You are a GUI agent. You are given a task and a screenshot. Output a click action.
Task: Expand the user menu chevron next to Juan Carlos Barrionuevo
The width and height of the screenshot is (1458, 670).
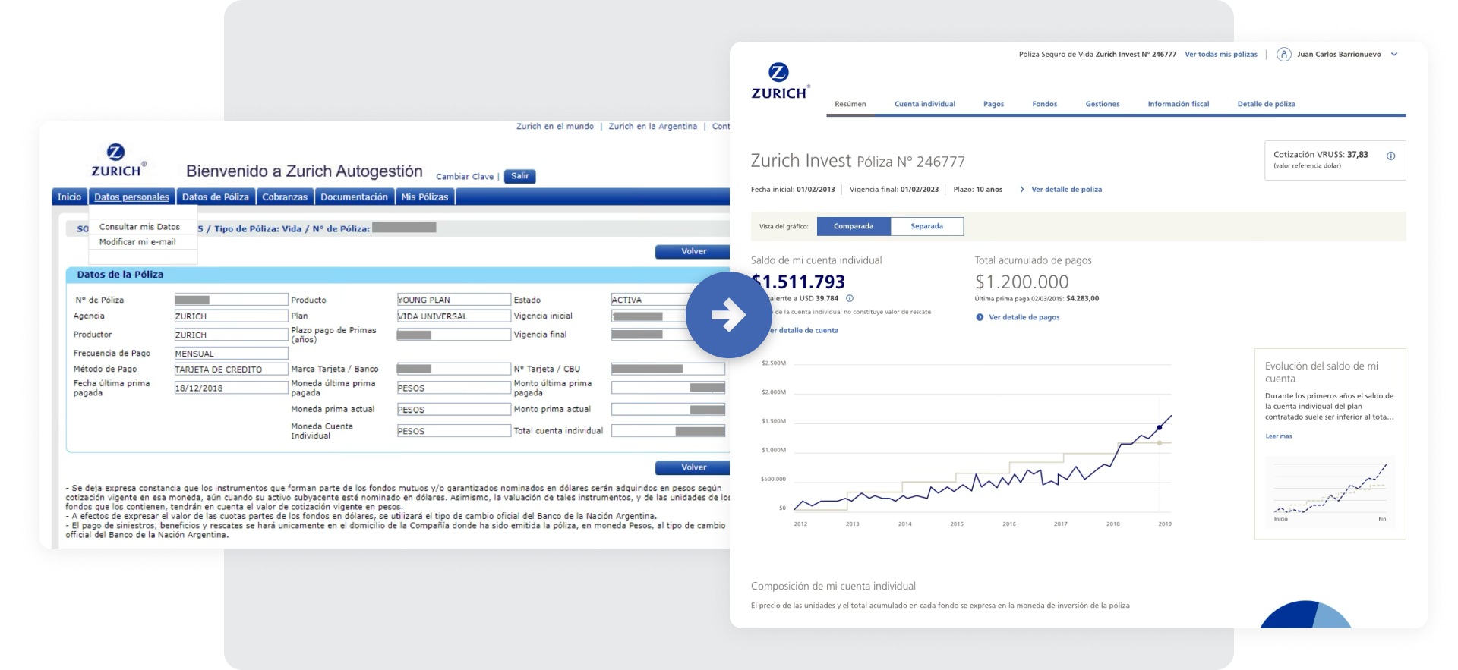coord(1394,55)
